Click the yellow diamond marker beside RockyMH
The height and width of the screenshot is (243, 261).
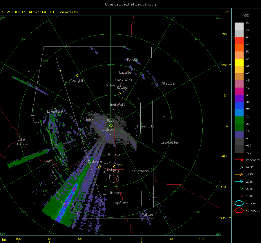pos(77,75)
